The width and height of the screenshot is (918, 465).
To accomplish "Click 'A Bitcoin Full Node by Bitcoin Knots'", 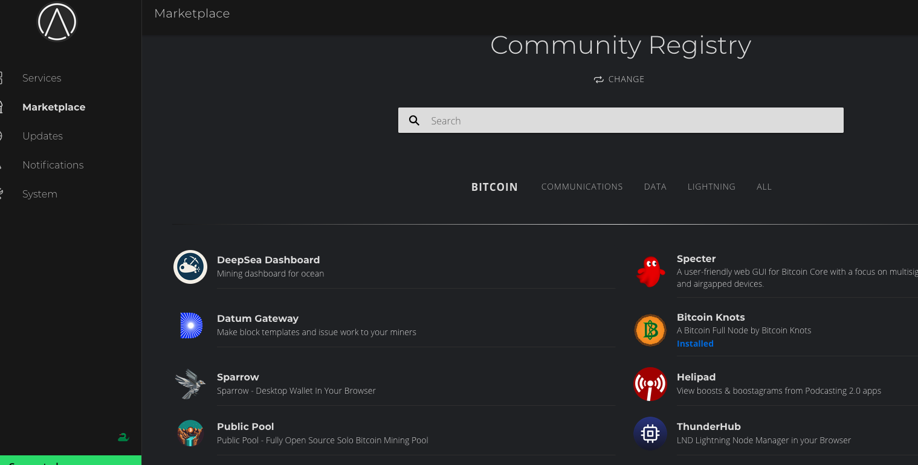I will click(x=744, y=330).
